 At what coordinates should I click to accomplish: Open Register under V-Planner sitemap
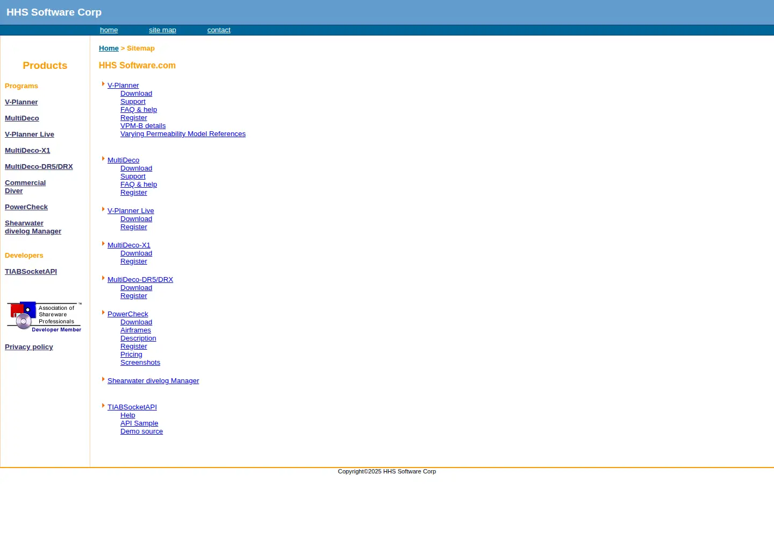[x=133, y=118]
